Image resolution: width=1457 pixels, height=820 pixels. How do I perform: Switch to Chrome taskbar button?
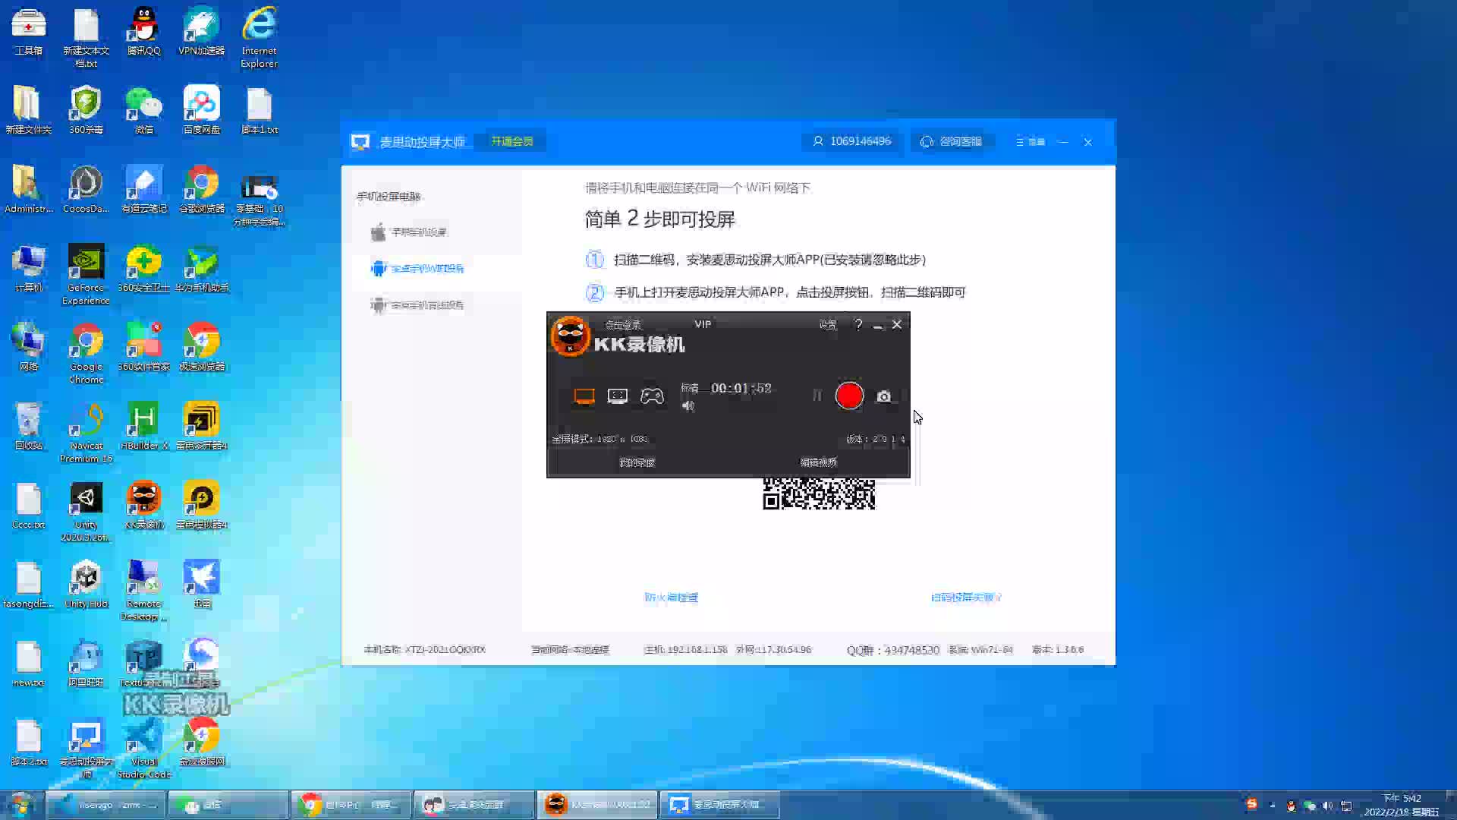point(351,805)
